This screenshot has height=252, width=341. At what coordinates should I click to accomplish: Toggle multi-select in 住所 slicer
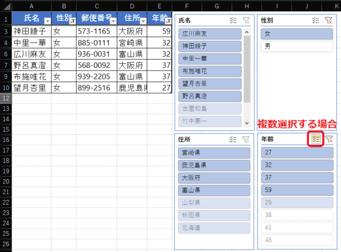[x=233, y=139]
